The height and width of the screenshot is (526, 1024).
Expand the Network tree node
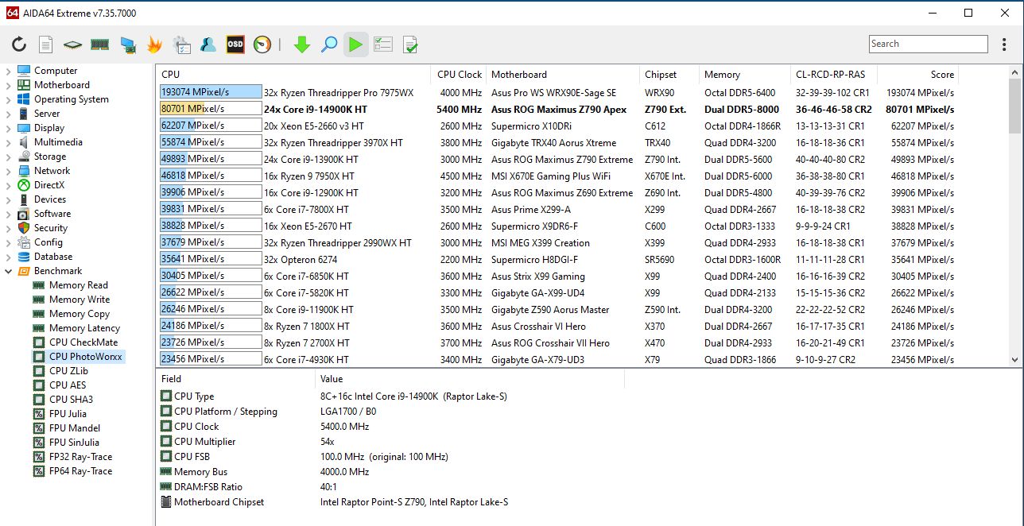click(x=9, y=171)
